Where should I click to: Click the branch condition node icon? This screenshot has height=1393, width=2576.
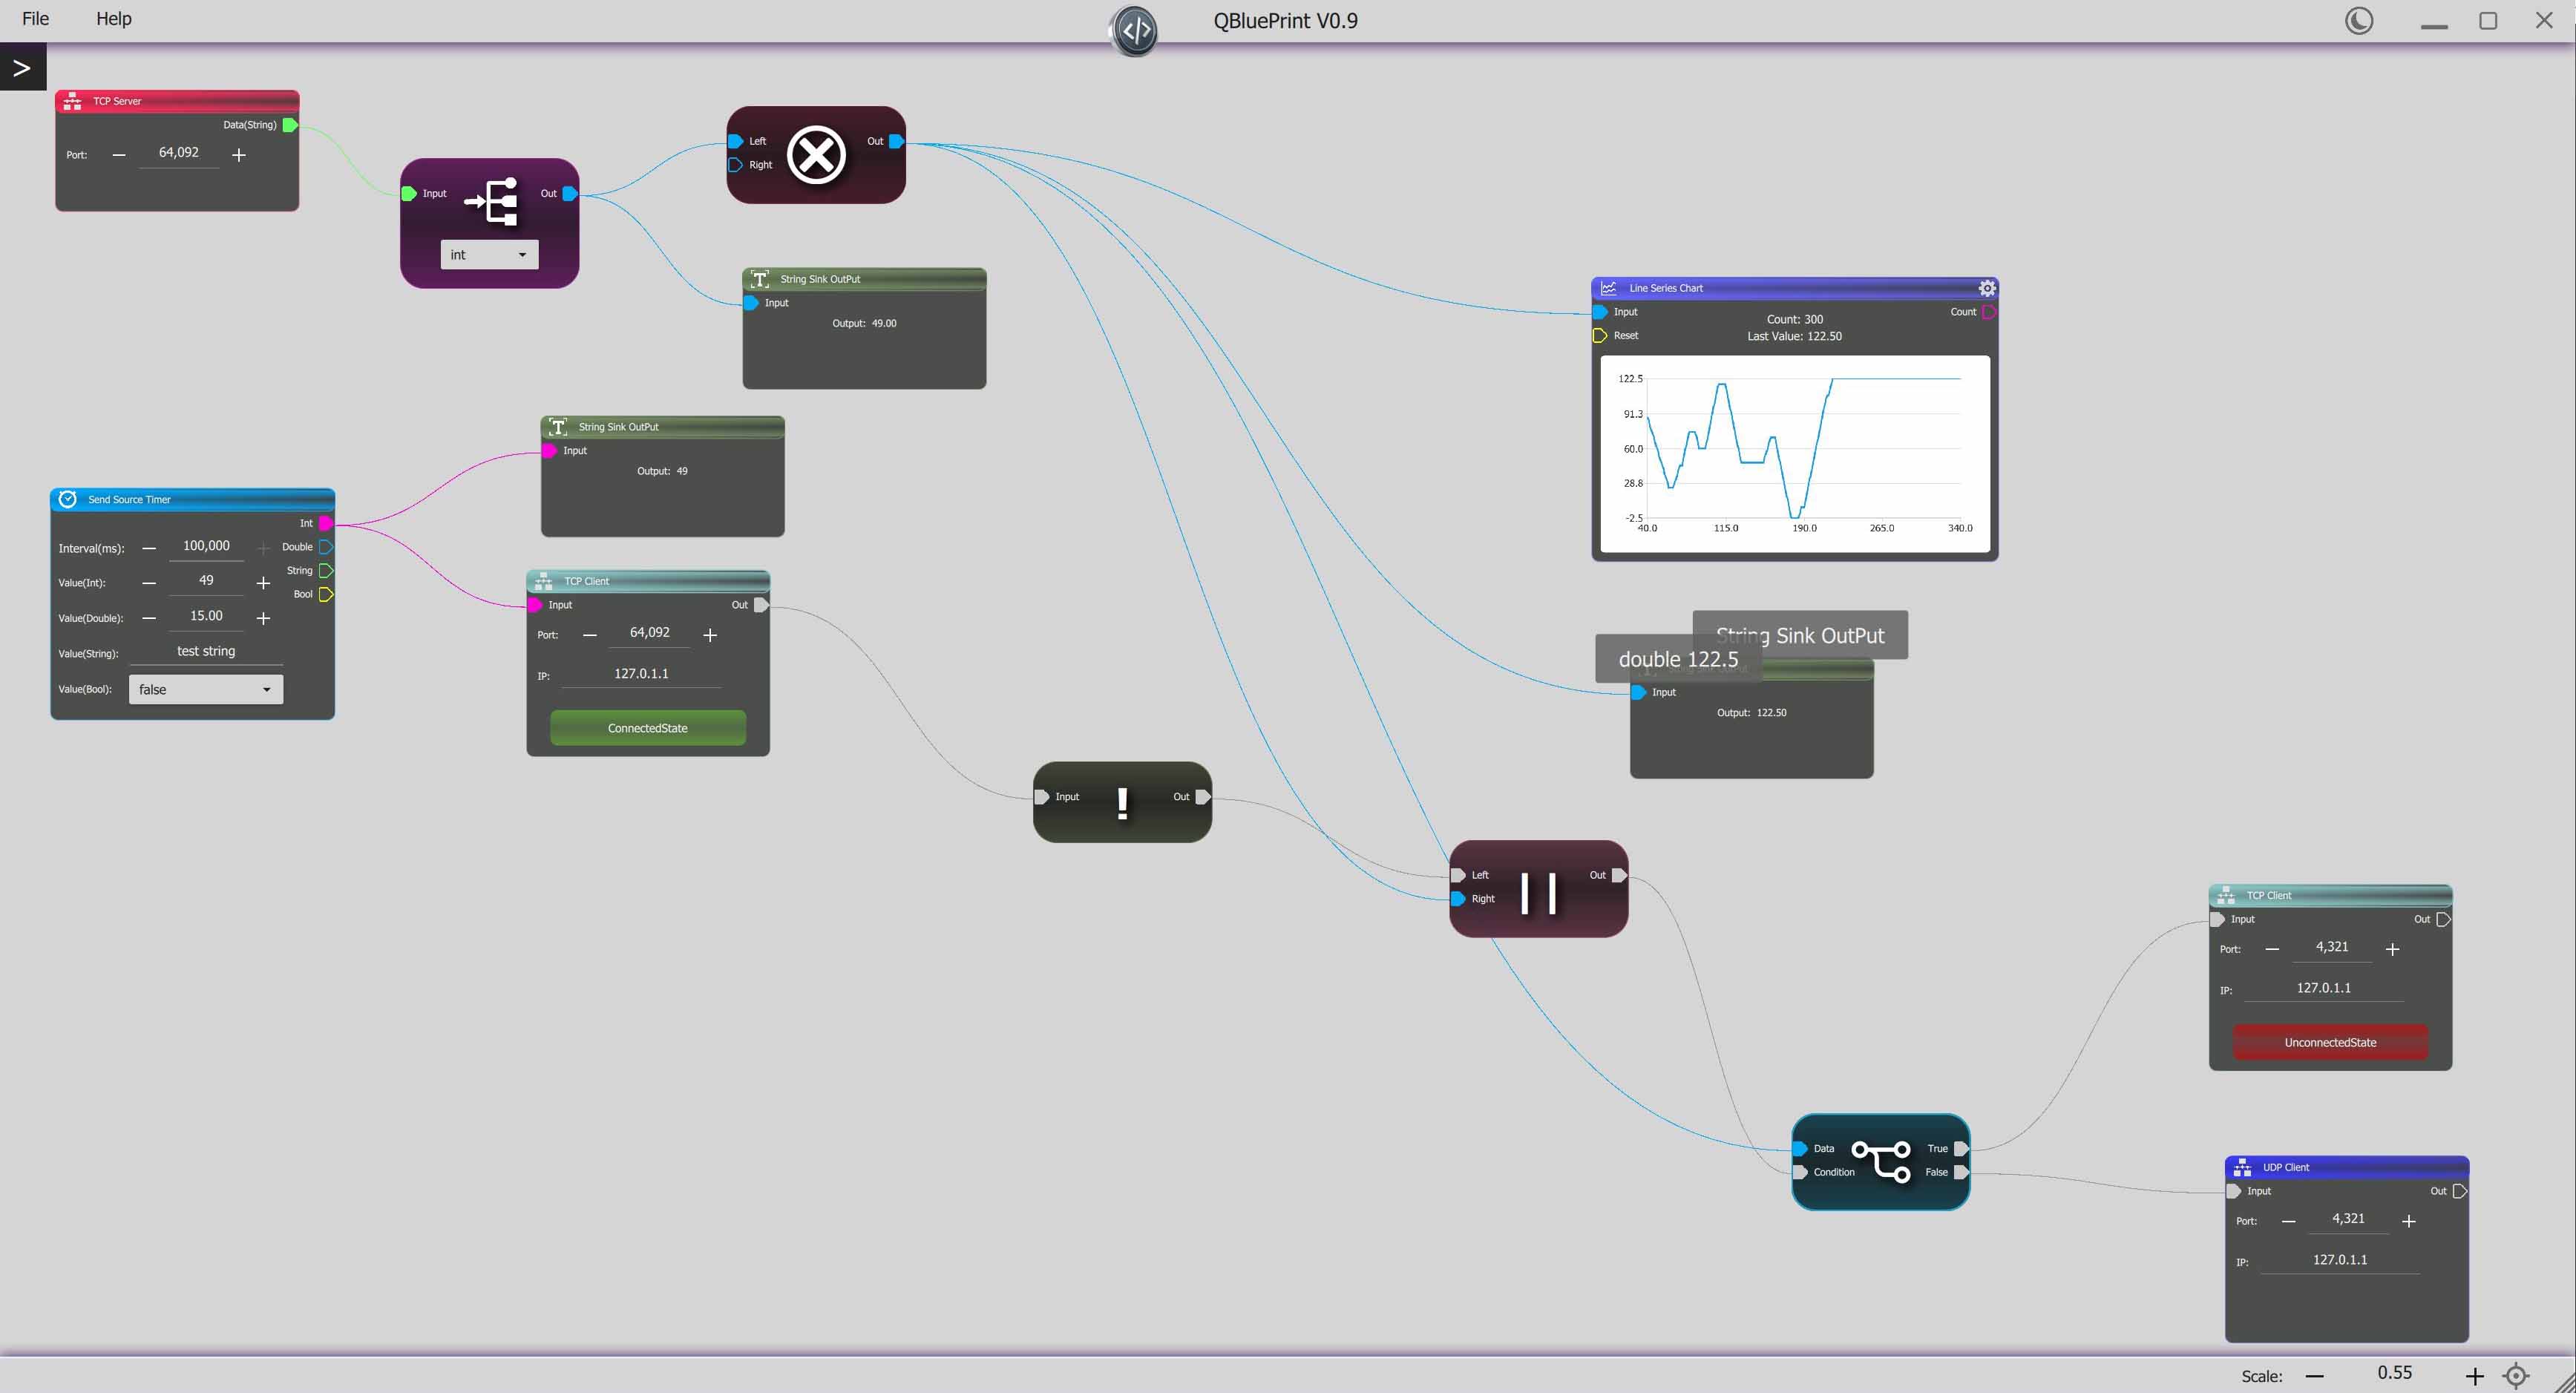pos(1881,1161)
